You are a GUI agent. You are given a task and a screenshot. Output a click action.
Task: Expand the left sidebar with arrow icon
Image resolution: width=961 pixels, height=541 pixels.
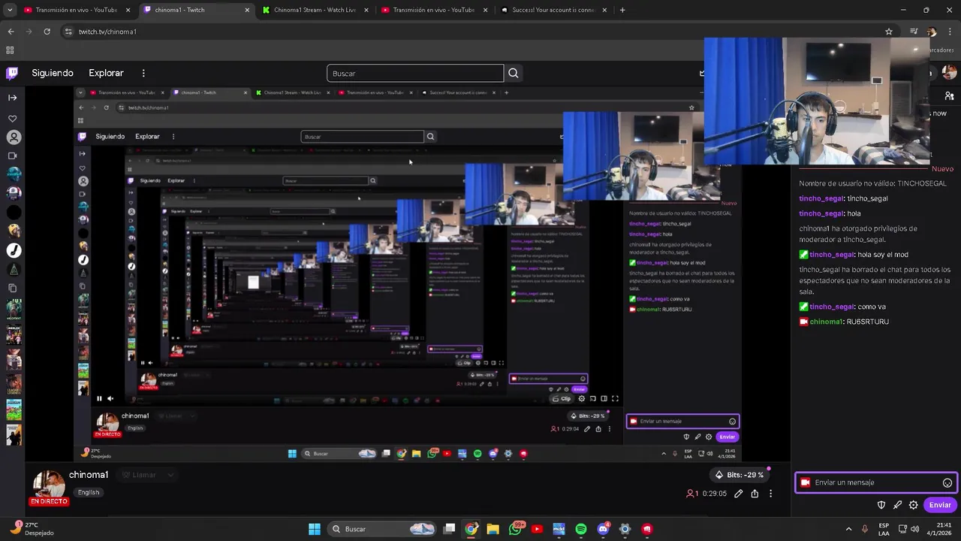pos(12,98)
